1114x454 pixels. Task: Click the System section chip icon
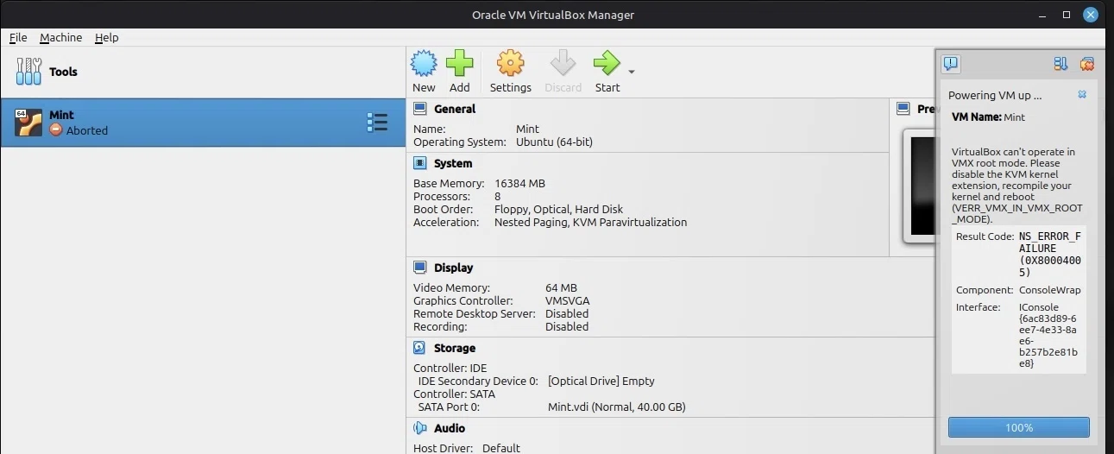click(x=420, y=163)
